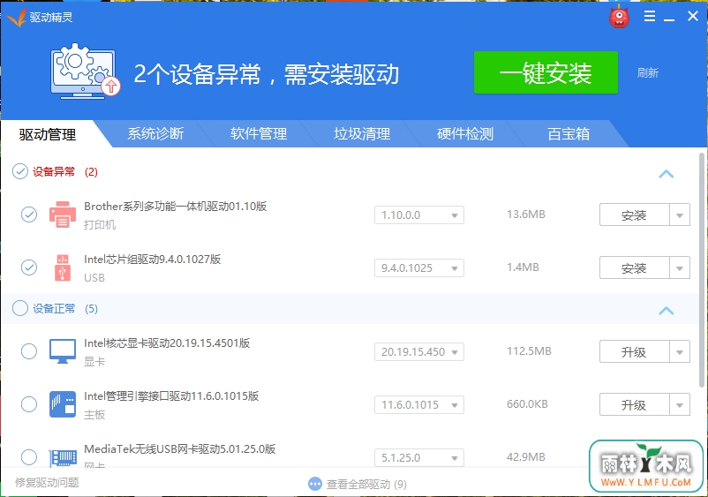Uncheck the Brother printer driver checkbox

29,215
